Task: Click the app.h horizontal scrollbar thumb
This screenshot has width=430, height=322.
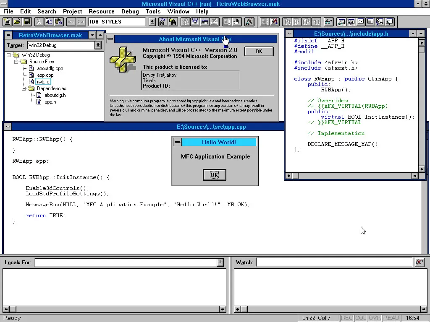Action: (x=295, y=176)
